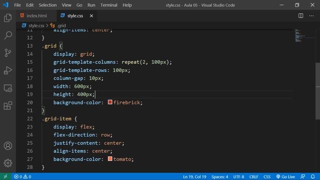Open the Help menu

point(127,5)
